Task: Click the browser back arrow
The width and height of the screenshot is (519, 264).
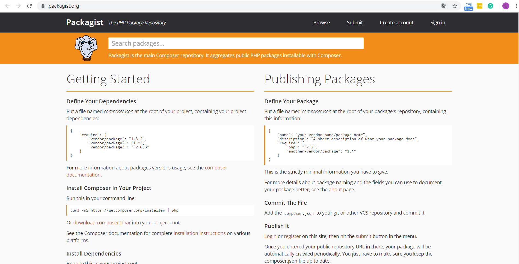Action: [x=7, y=6]
